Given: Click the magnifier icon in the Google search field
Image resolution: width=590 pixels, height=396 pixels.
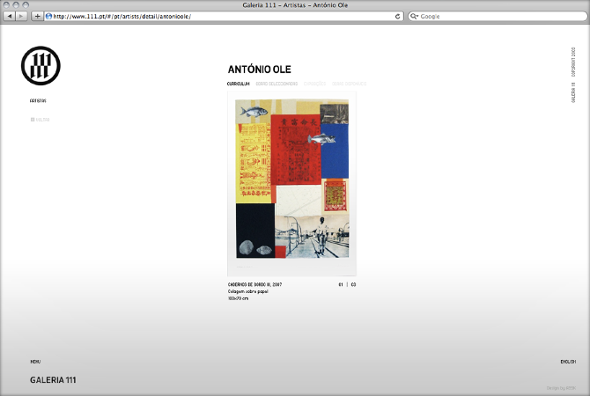Looking at the screenshot, I should click(415, 16).
